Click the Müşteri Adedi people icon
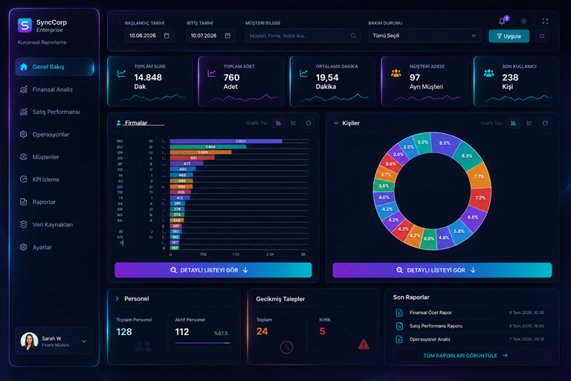Image resolution: width=571 pixels, height=381 pixels. [396, 73]
